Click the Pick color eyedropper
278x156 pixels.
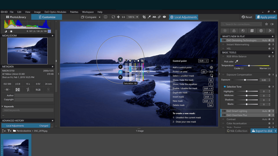click(x=236, y=61)
